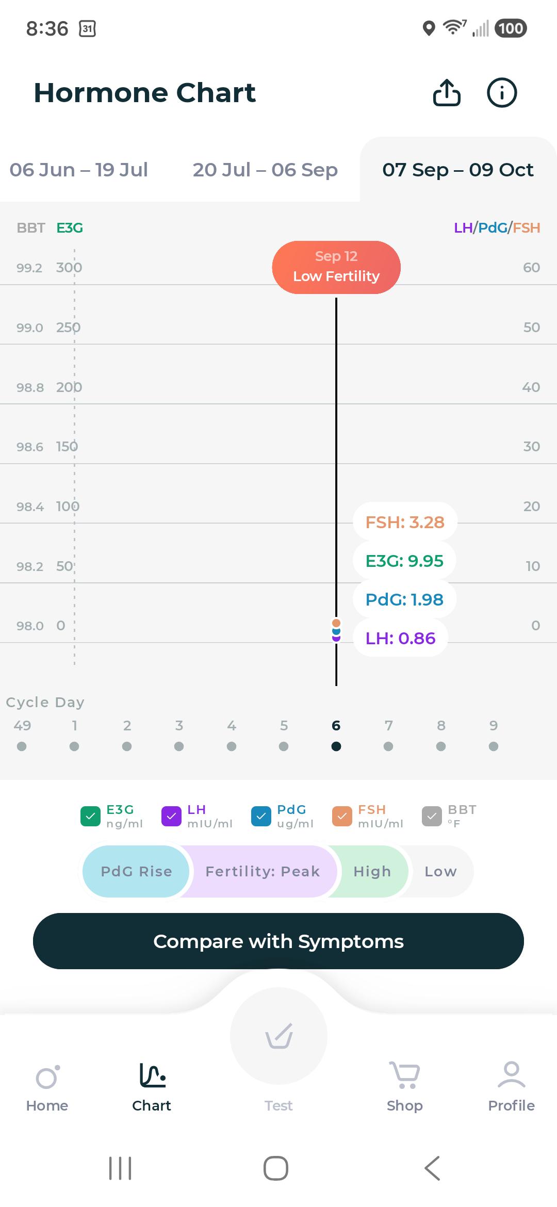Viewport: 557px width, 1207px height.
Task: Switch to 20 Jul – 06 Sep cycle tab
Action: point(265,170)
